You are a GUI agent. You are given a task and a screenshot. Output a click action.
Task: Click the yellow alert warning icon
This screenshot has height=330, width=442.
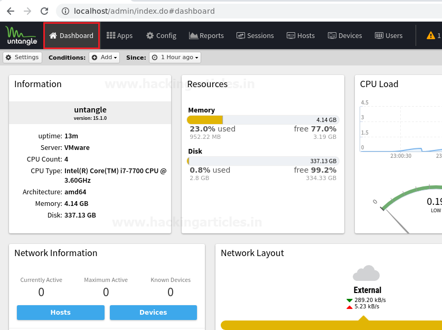[431, 35]
